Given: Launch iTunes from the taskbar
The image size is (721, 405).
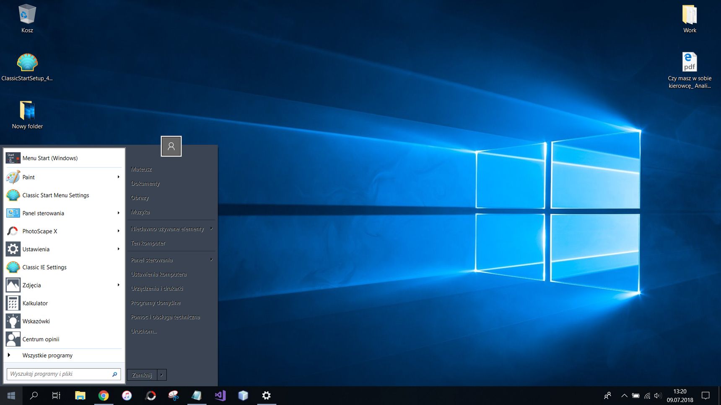Looking at the screenshot, I should click(127, 395).
